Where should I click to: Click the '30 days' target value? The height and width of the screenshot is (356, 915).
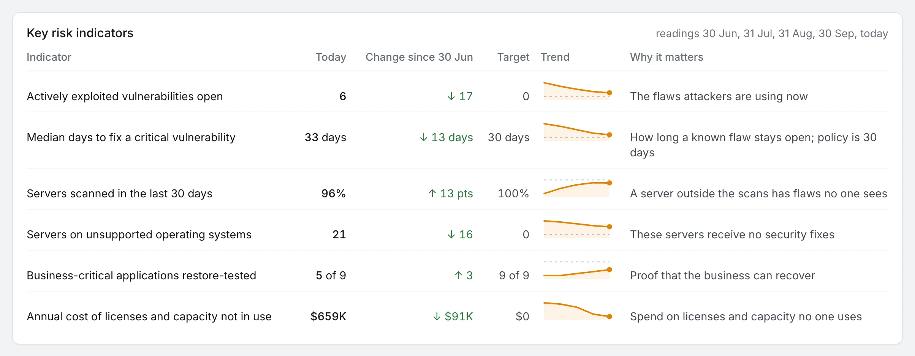pyautogui.click(x=508, y=137)
